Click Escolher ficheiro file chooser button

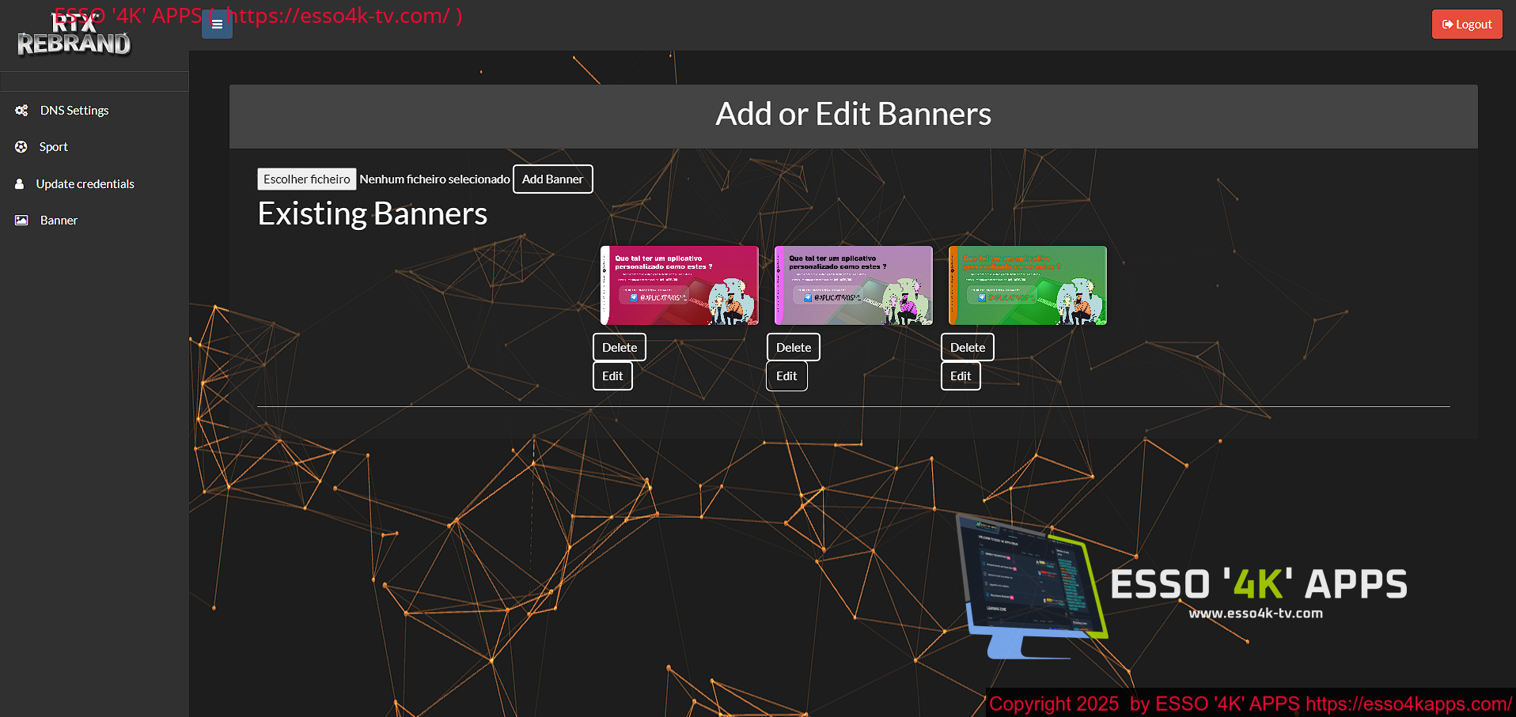pos(306,179)
